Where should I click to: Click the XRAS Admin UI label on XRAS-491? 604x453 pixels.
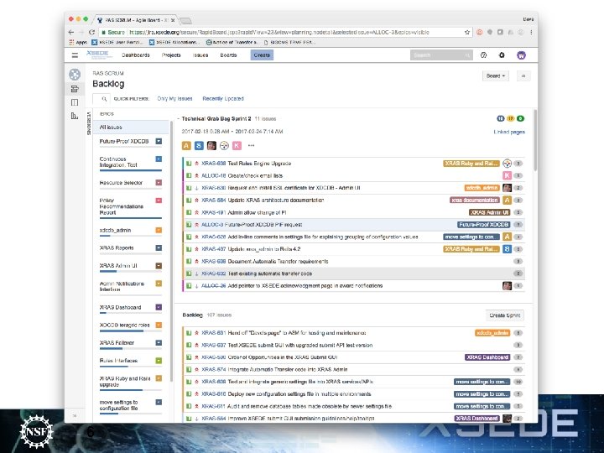click(x=490, y=212)
